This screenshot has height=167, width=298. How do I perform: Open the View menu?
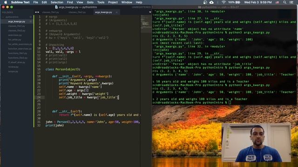tap(80, 2)
